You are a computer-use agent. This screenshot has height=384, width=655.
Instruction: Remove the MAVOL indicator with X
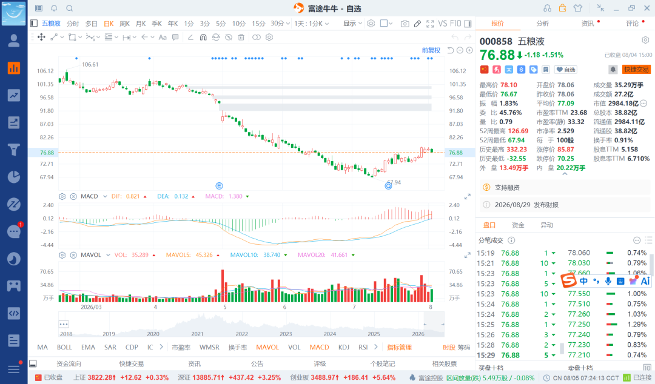pyautogui.click(x=73, y=255)
